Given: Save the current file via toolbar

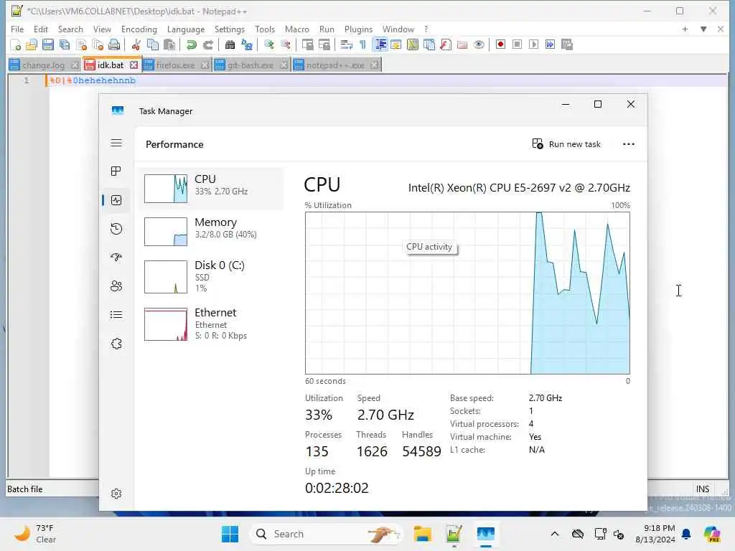Looking at the screenshot, I should [48, 44].
